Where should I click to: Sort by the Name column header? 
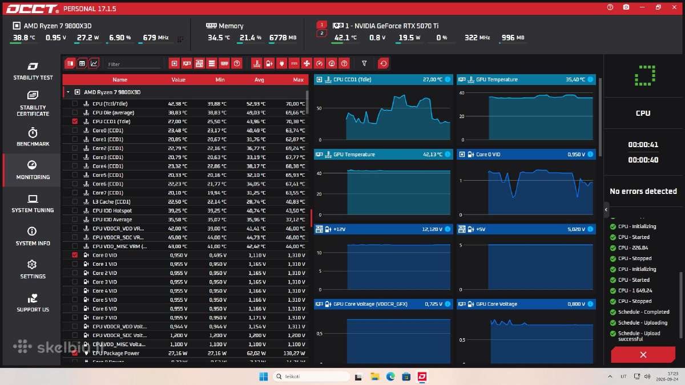pos(120,80)
